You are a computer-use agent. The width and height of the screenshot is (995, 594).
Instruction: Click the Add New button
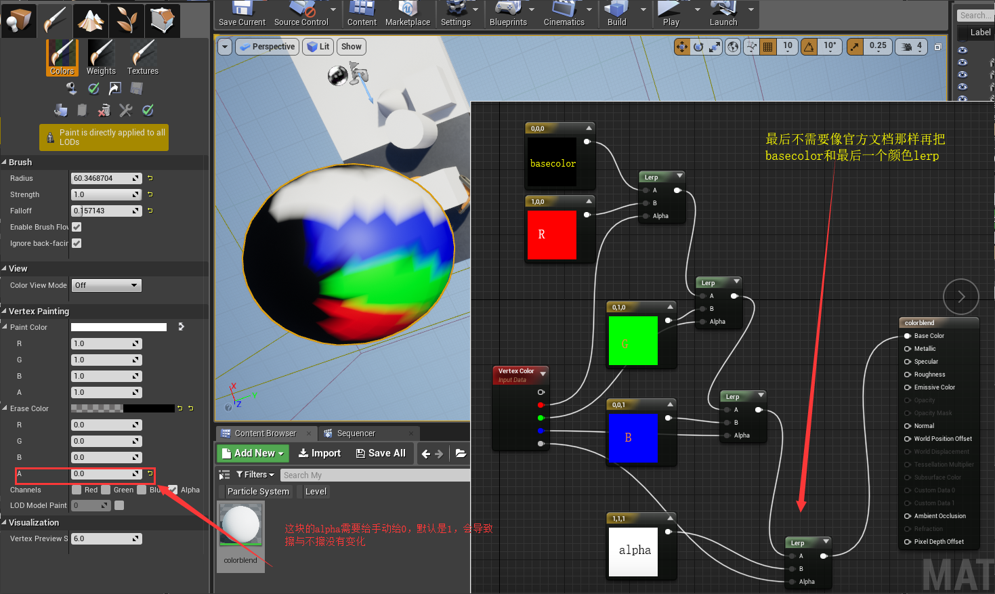pos(253,453)
